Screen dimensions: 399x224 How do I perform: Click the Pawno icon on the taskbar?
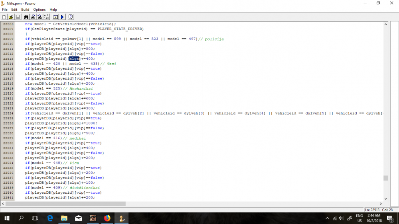click(x=122, y=218)
